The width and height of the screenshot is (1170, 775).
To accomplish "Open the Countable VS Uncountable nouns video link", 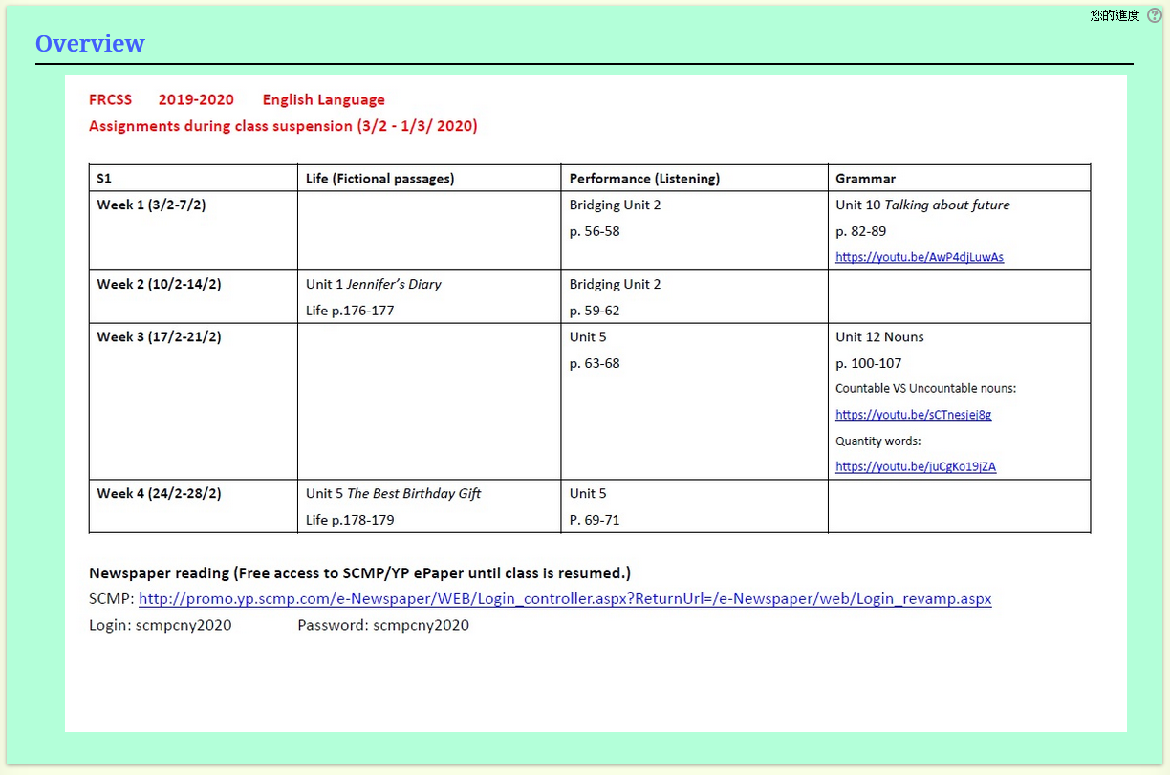I will click(913, 415).
